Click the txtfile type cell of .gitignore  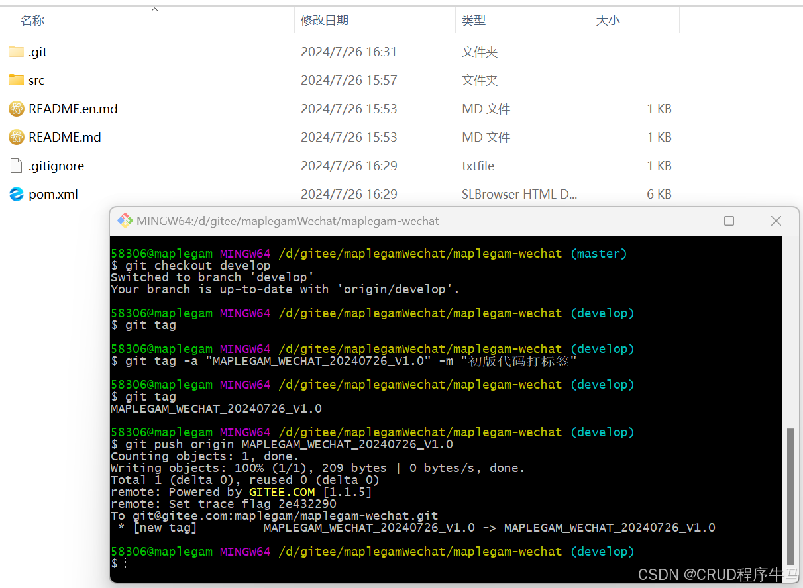tap(478, 166)
